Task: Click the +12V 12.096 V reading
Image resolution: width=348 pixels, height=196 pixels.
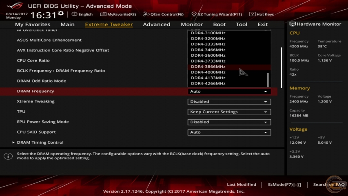Action: click(x=298, y=143)
